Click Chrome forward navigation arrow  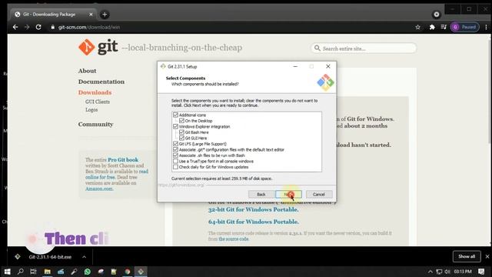point(27,28)
